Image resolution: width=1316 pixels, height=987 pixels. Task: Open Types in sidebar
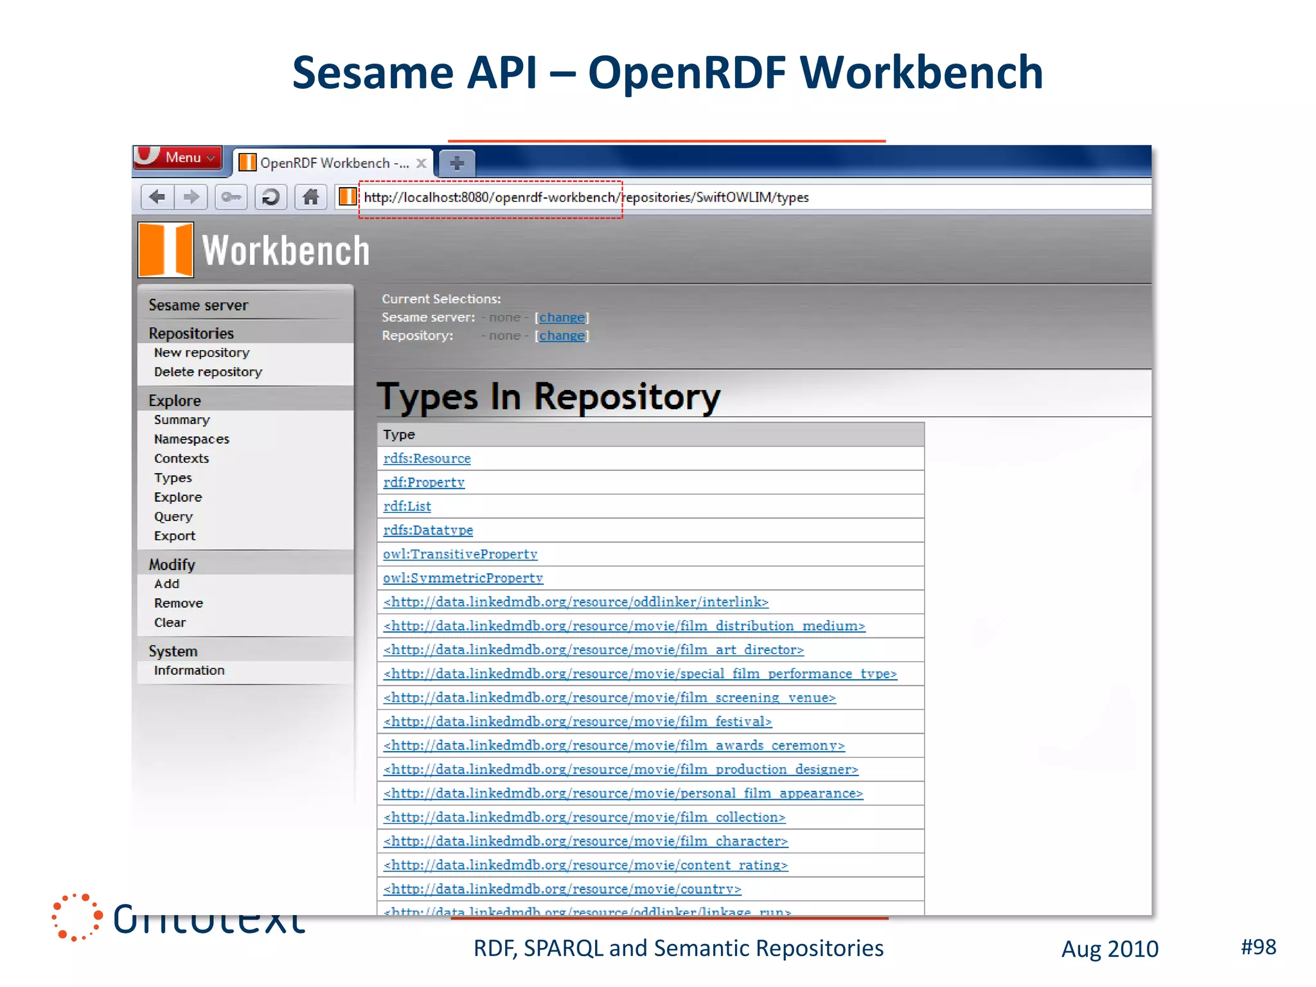point(173,478)
